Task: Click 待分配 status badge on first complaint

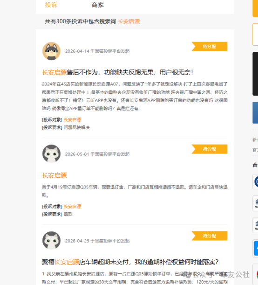Action: (x=210, y=47)
